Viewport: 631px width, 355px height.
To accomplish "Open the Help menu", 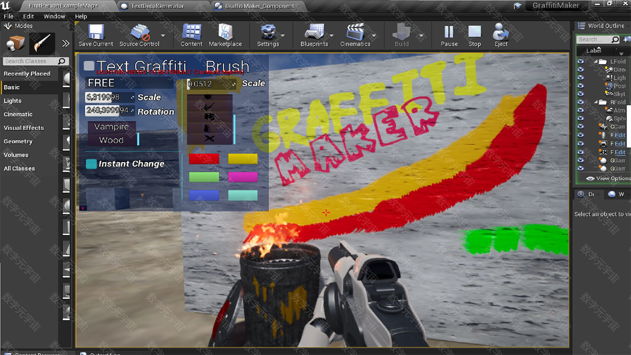I will point(81,16).
